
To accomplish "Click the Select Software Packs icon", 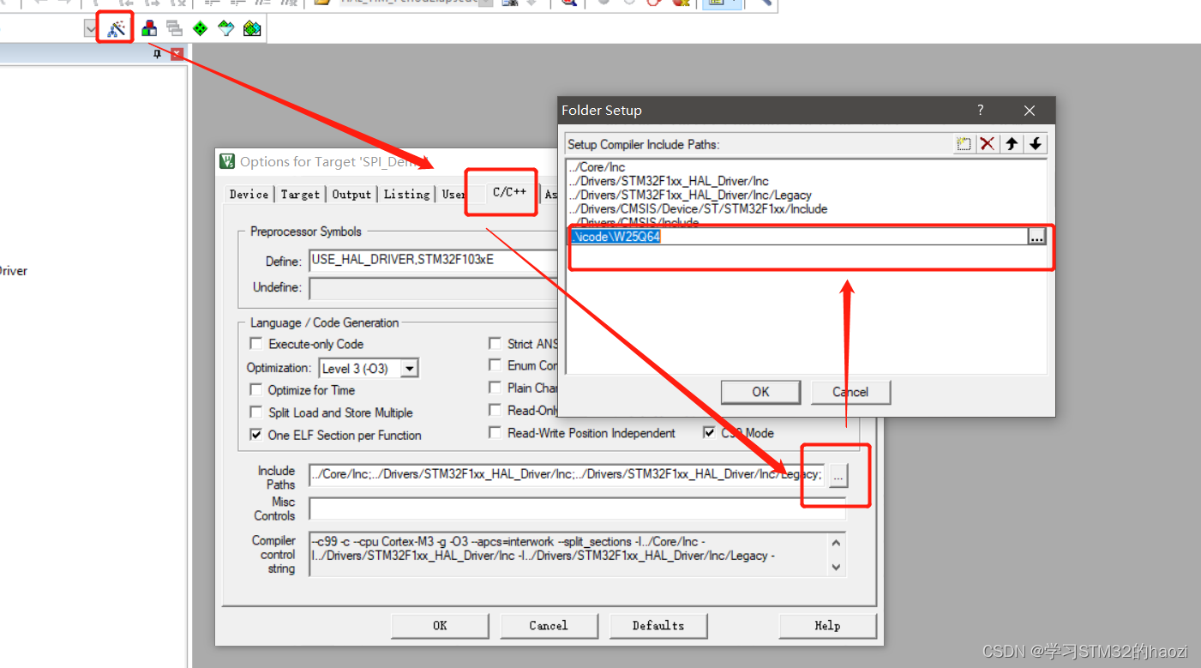I will click(x=225, y=28).
